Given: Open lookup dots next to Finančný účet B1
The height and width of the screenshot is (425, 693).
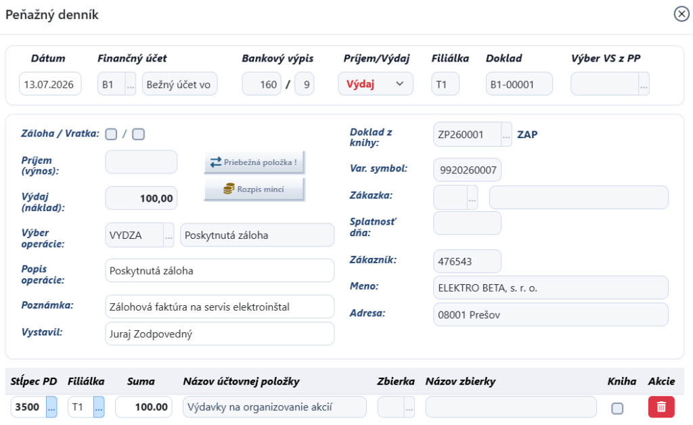Looking at the screenshot, I should [x=131, y=84].
